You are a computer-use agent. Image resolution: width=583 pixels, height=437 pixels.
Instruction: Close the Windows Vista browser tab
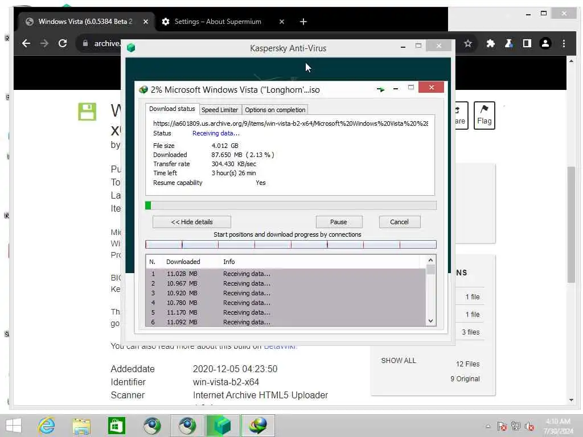click(146, 22)
